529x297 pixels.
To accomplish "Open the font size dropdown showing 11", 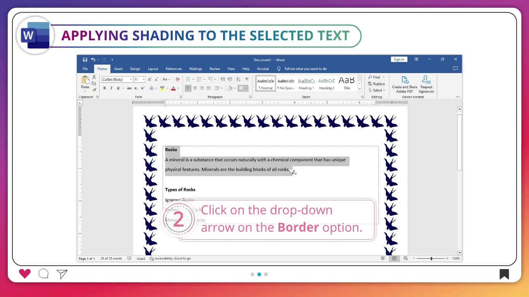I will tap(144, 79).
